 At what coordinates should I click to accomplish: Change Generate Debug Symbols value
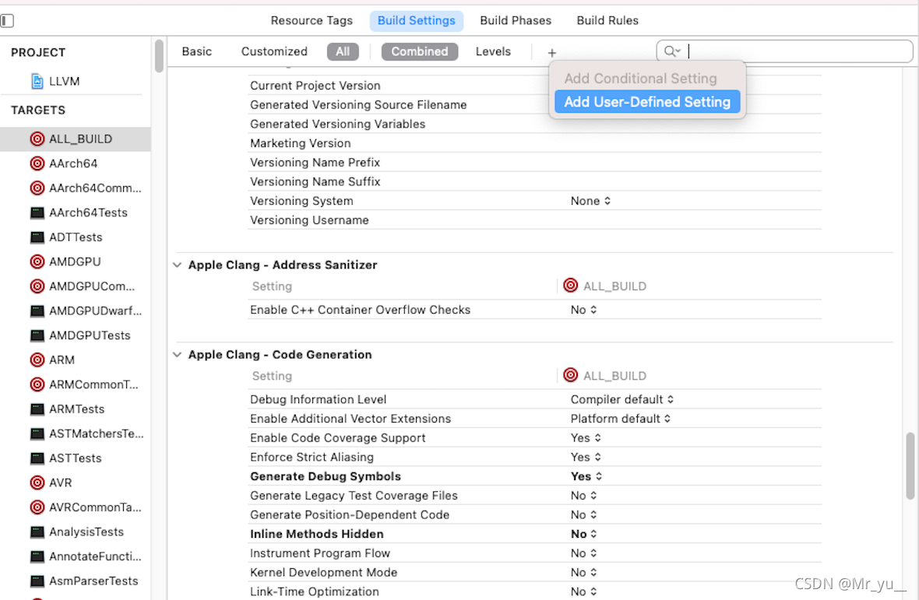pyautogui.click(x=586, y=476)
